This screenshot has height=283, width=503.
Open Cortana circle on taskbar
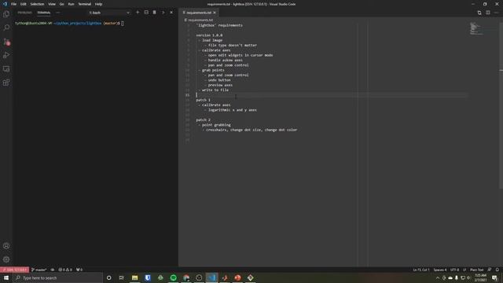point(108,277)
